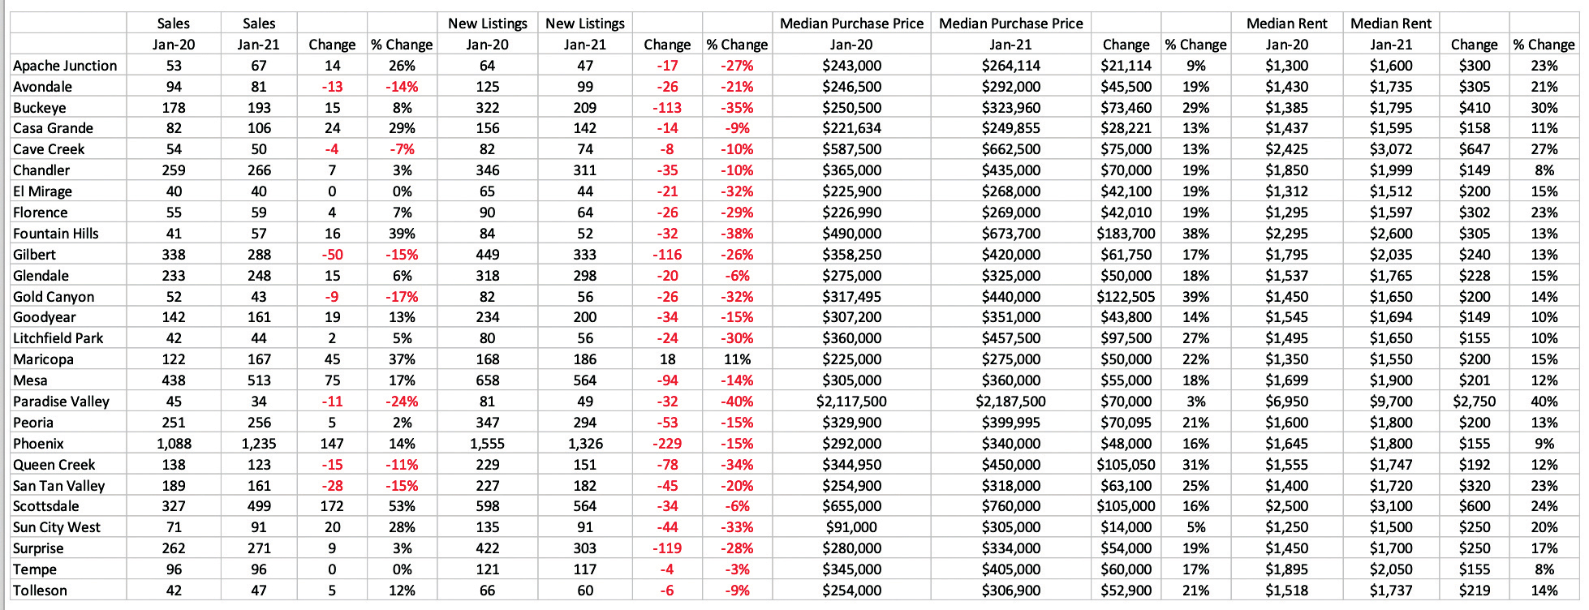This screenshot has height=610, width=1589.
Task: Click the Sun City West row label
Action: (x=57, y=527)
